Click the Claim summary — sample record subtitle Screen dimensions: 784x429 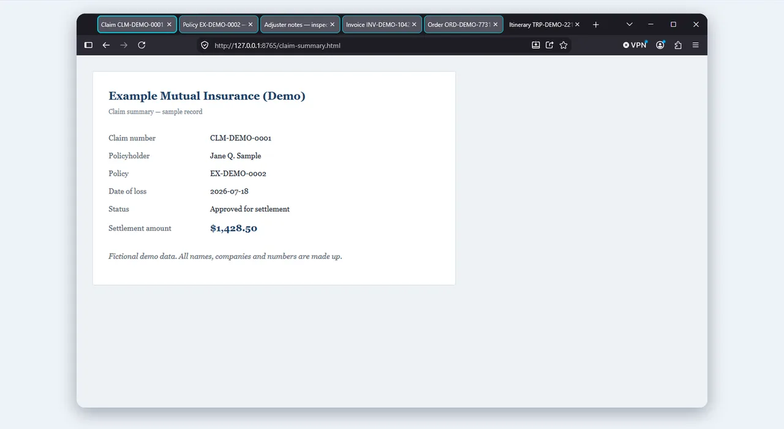click(156, 112)
